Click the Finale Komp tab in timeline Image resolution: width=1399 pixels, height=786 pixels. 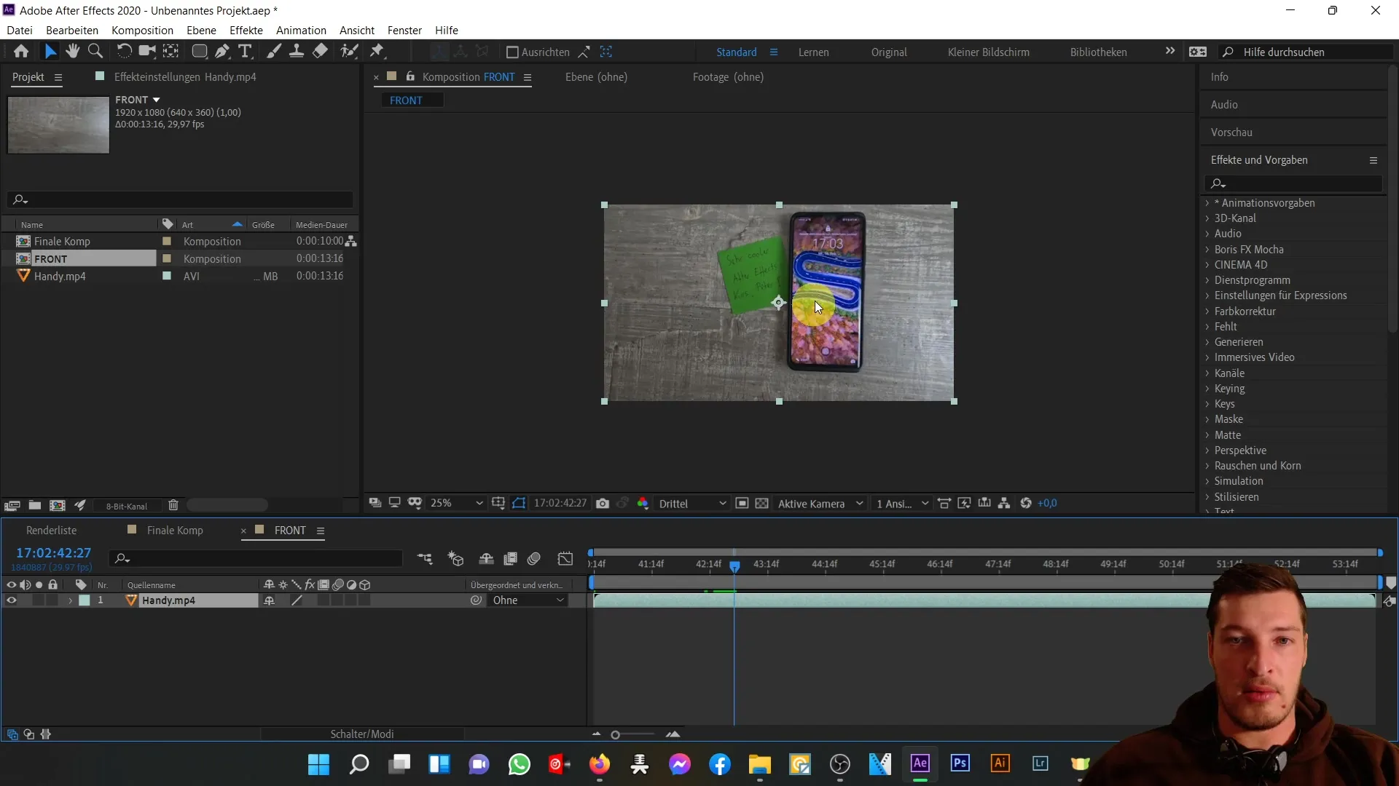(x=176, y=530)
